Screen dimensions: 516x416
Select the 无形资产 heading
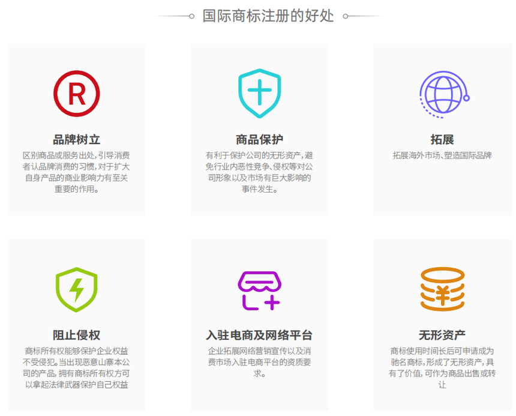click(x=442, y=335)
